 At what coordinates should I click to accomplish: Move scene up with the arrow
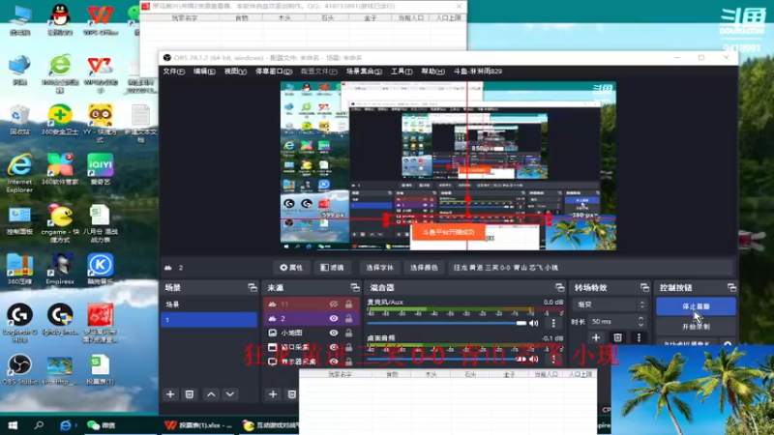pos(211,394)
